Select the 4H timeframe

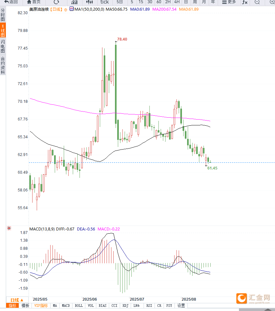(x=177, y=2)
